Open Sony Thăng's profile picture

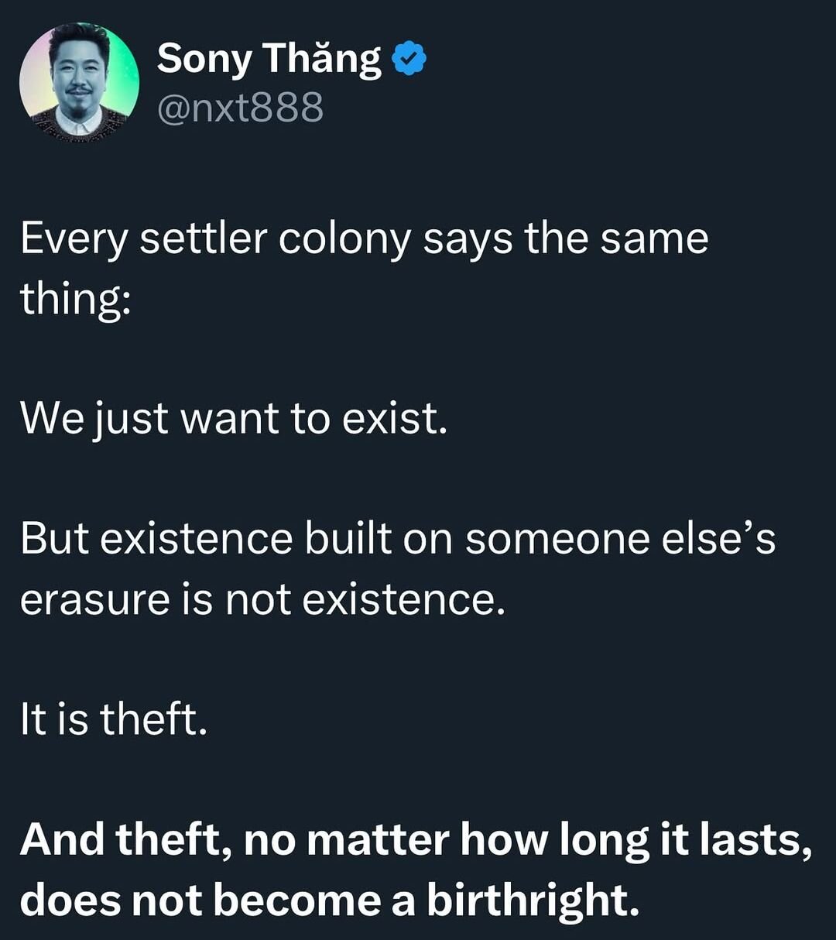coord(79,82)
